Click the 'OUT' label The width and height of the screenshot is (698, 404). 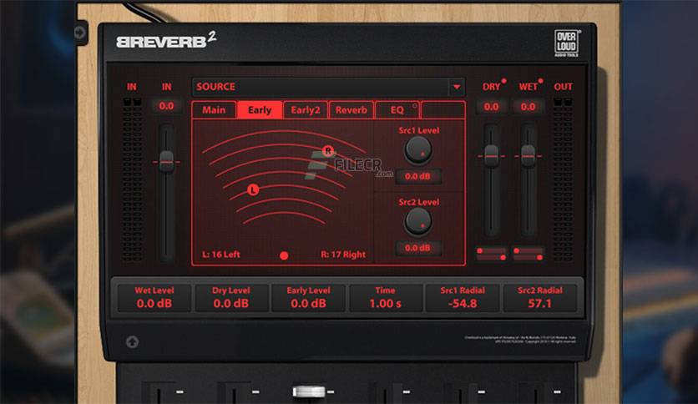[x=563, y=87]
